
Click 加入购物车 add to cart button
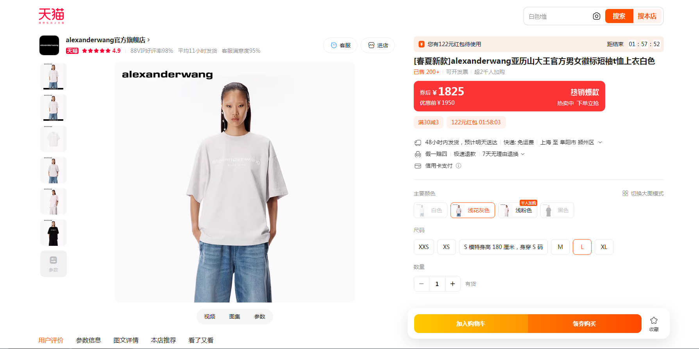click(471, 324)
